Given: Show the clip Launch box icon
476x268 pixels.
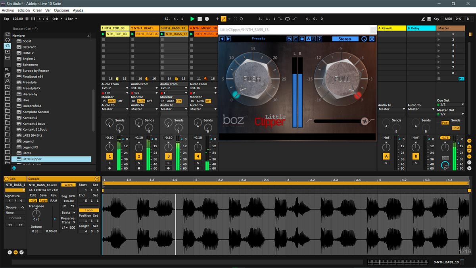Looking at the screenshot, I should [10, 252].
